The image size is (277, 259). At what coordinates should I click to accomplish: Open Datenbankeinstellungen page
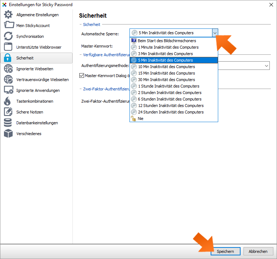click(x=36, y=122)
